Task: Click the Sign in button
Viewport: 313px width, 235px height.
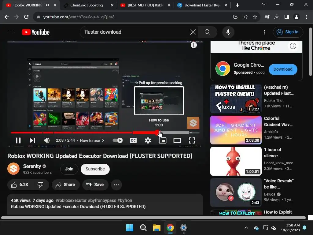Action: click(x=288, y=32)
